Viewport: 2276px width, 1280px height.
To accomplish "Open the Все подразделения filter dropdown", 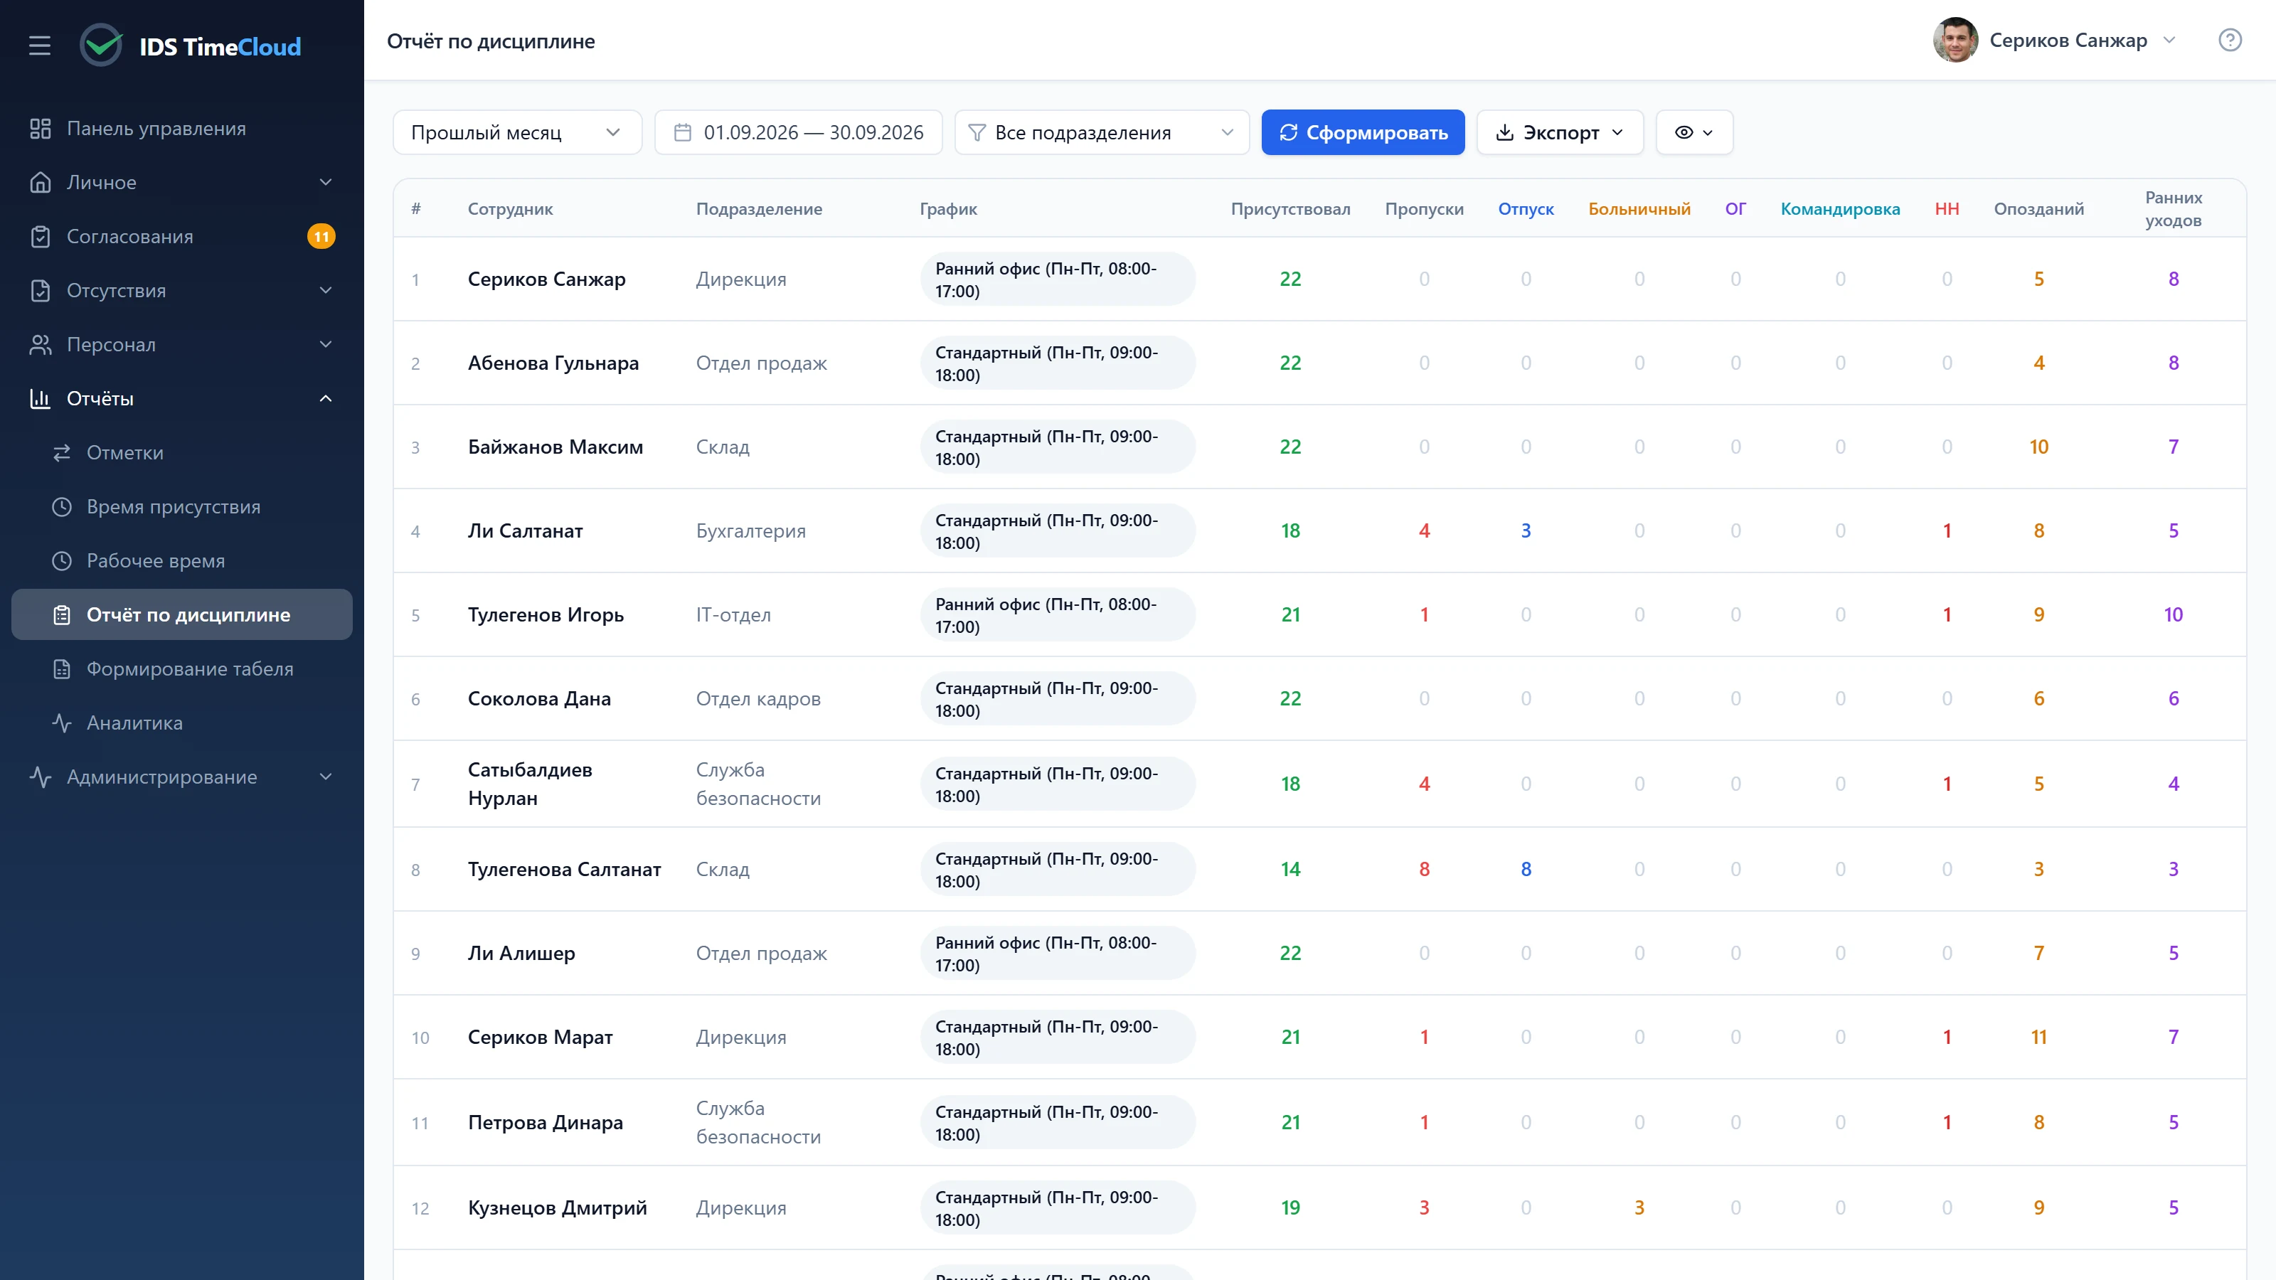I will (1102, 132).
